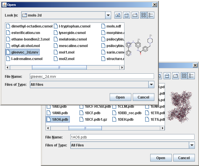Screen dimensions: 199x166
Task: Open Files of Type dropdown, front dialog
Action: click(151, 85)
